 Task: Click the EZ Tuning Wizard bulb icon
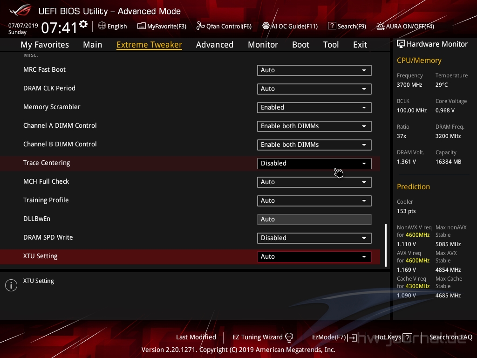[289, 337]
